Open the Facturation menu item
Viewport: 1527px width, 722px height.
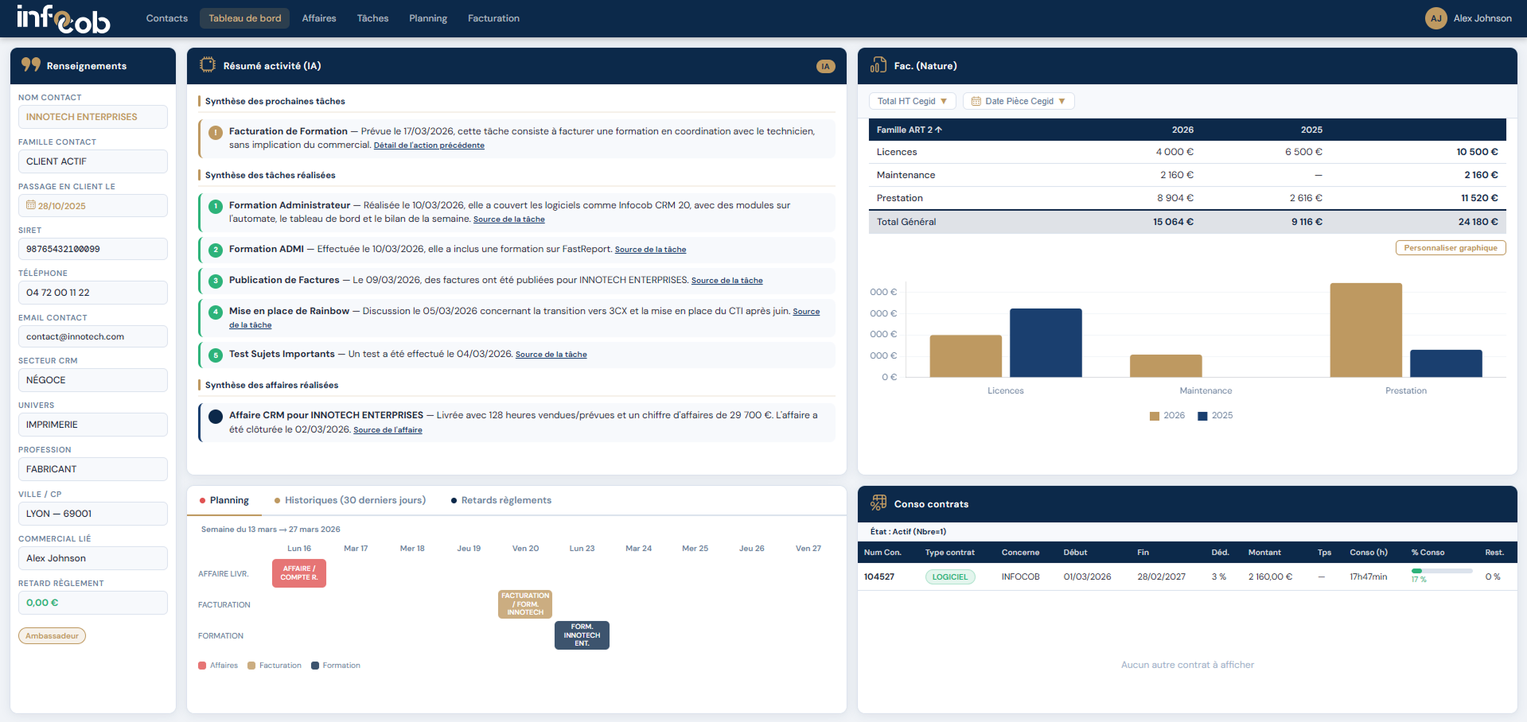tap(493, 18)
